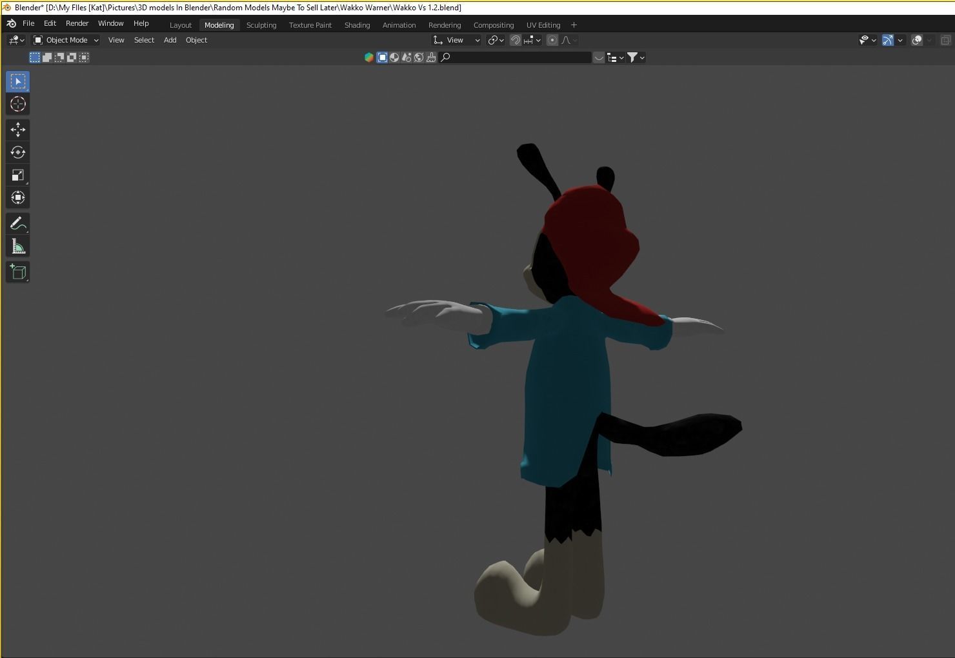Open the snapping options dropdown
Screen dimensions: 955x658
[x=532, y=40]
